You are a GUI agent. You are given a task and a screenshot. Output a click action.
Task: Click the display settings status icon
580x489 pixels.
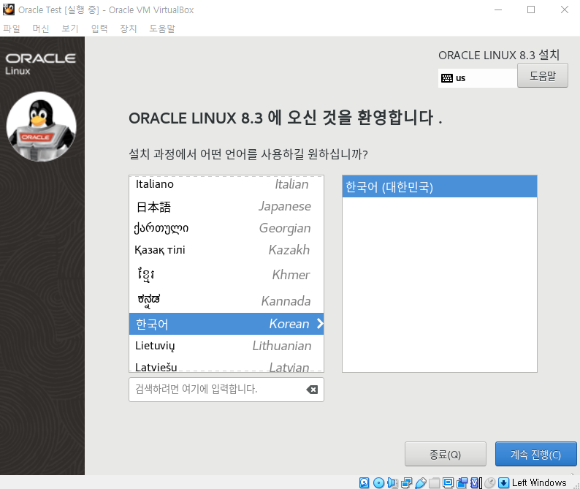[448, 482]
